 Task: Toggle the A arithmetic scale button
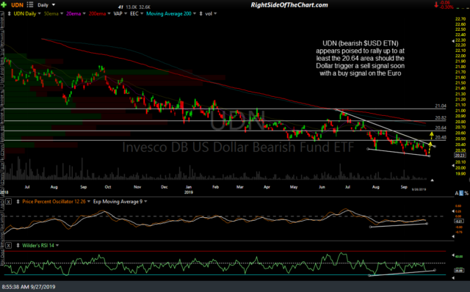457,193
